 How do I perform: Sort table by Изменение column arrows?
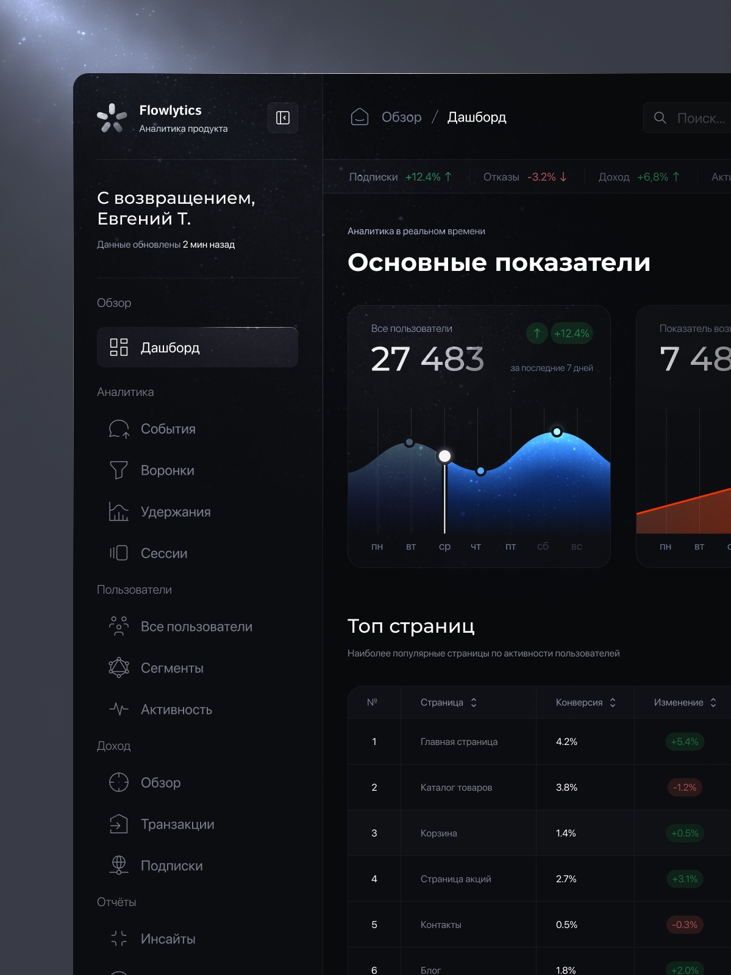(x=713, y=703)
